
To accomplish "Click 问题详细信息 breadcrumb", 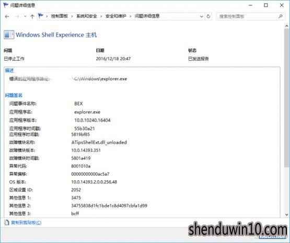I will tap(147, 16).
